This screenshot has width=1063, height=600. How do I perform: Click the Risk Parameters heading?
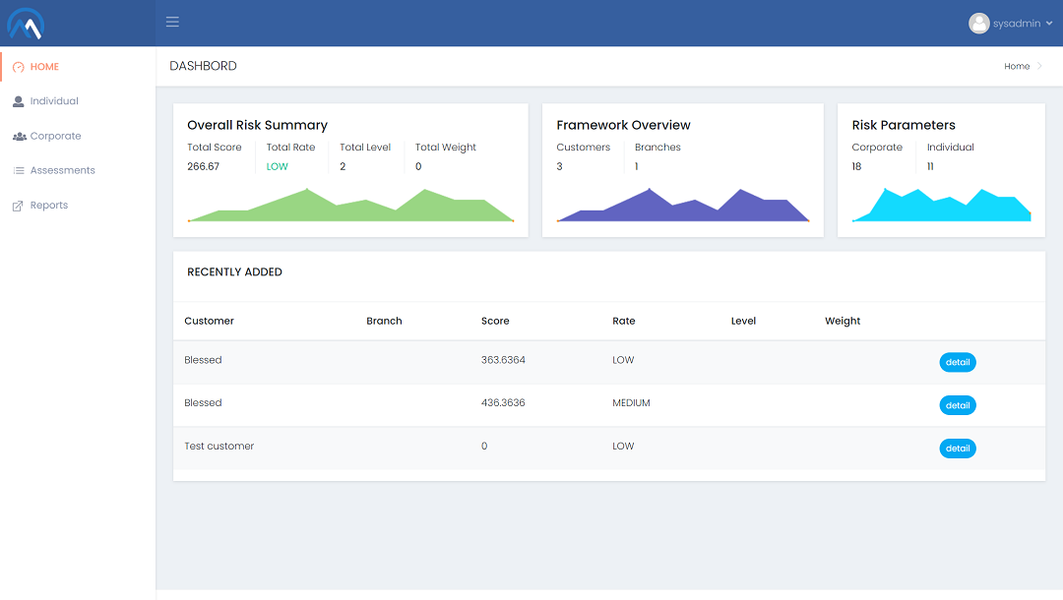click(x=903, y=125)
